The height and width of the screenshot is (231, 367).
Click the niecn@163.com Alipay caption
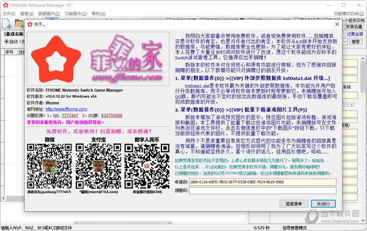click(98, 192)
